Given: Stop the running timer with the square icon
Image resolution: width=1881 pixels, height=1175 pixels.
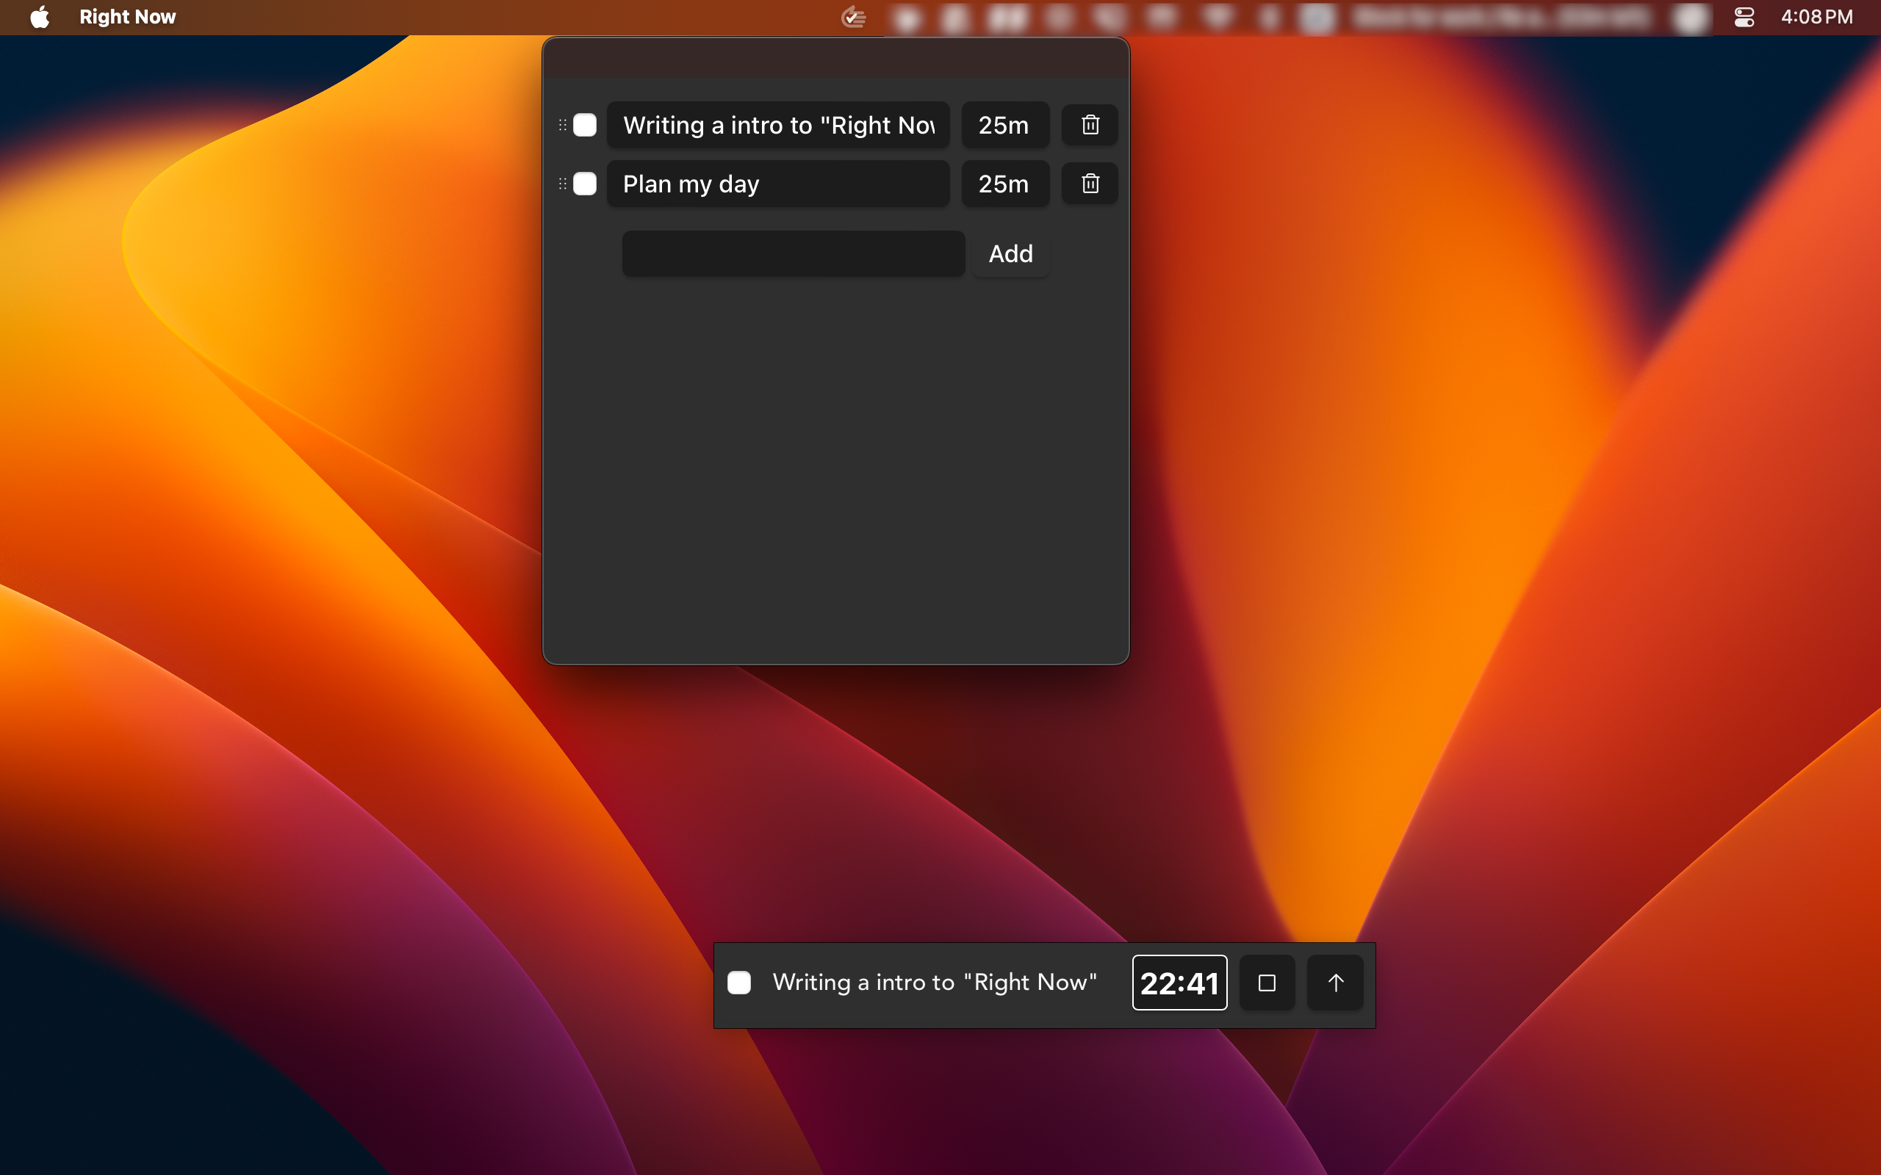Looking at the screenshot, I should (1267, 983).
